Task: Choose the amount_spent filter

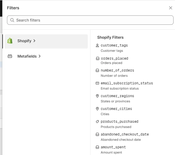Action: [113, 147]
